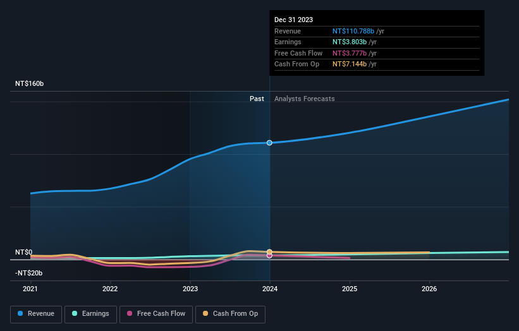Toggle the Cash From Op legend button
519x331 pixels.
pos(230,314)
